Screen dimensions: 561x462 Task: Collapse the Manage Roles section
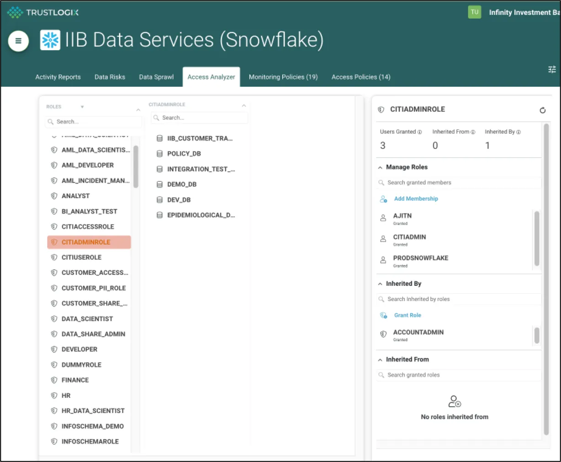pyautogui.click(x=380, y=168)
